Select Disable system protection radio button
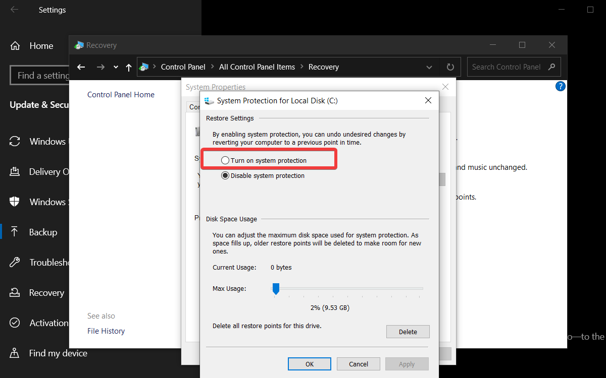The width and height of the screenshot is (606, 378). click(225, 175)
